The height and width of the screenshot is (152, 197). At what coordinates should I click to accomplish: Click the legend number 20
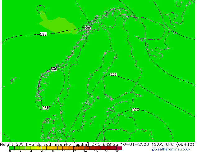(117, 151)
